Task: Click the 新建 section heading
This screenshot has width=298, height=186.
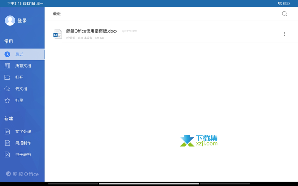Action: [9, 118]
